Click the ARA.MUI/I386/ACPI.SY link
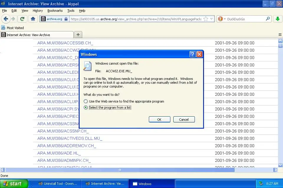Screen dimensions: 283x188 (x=58, y=109)
